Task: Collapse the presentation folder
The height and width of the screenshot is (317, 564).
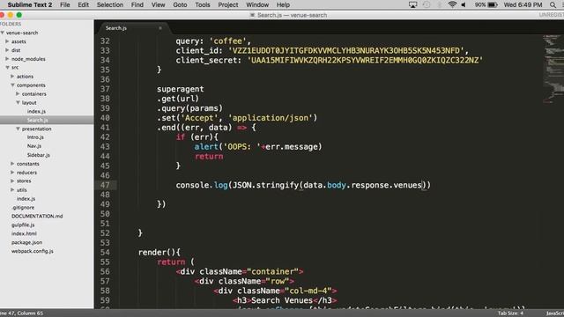Action: (18, 129)
